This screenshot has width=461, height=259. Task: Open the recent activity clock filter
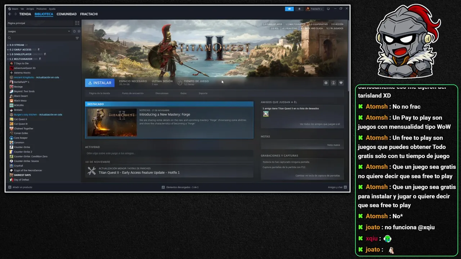(x=75, y=31)
